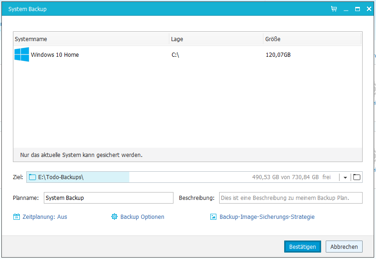Click the C:\ location cell
Viewport: 376px width, 259px height.
(175, 55)
